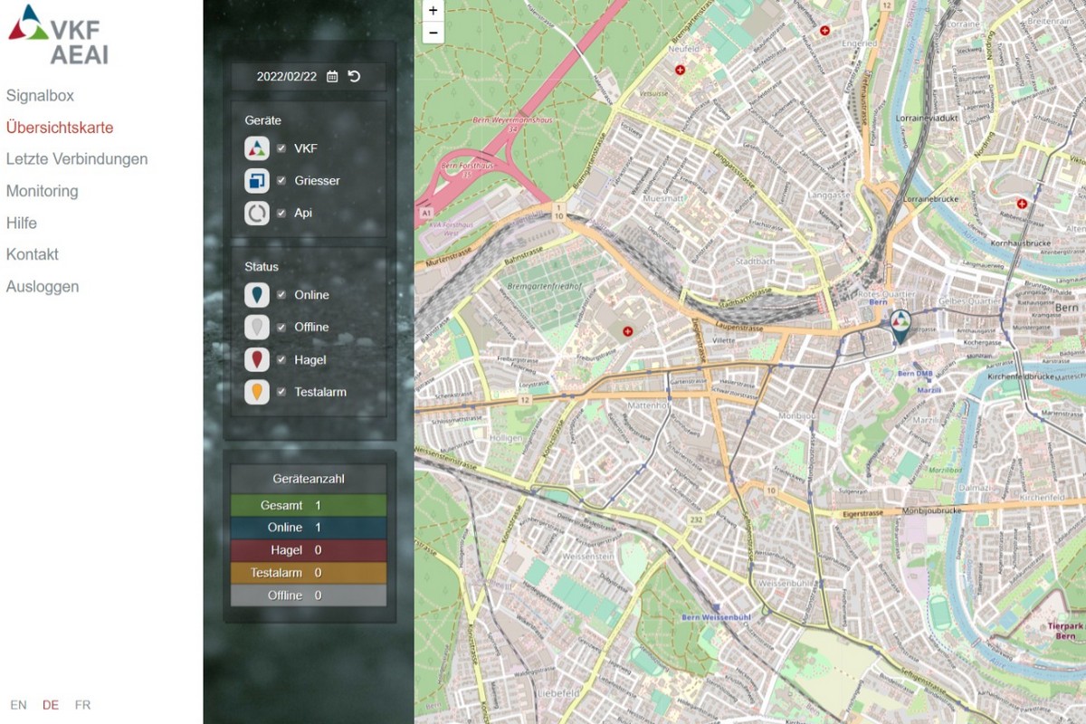This screenshot has height=724, width=1086.
Task: Click the Griesser device icon
Action: point(257,181)
